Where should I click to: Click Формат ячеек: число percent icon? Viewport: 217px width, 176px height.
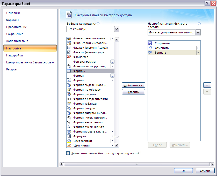(x=69, y=122)
